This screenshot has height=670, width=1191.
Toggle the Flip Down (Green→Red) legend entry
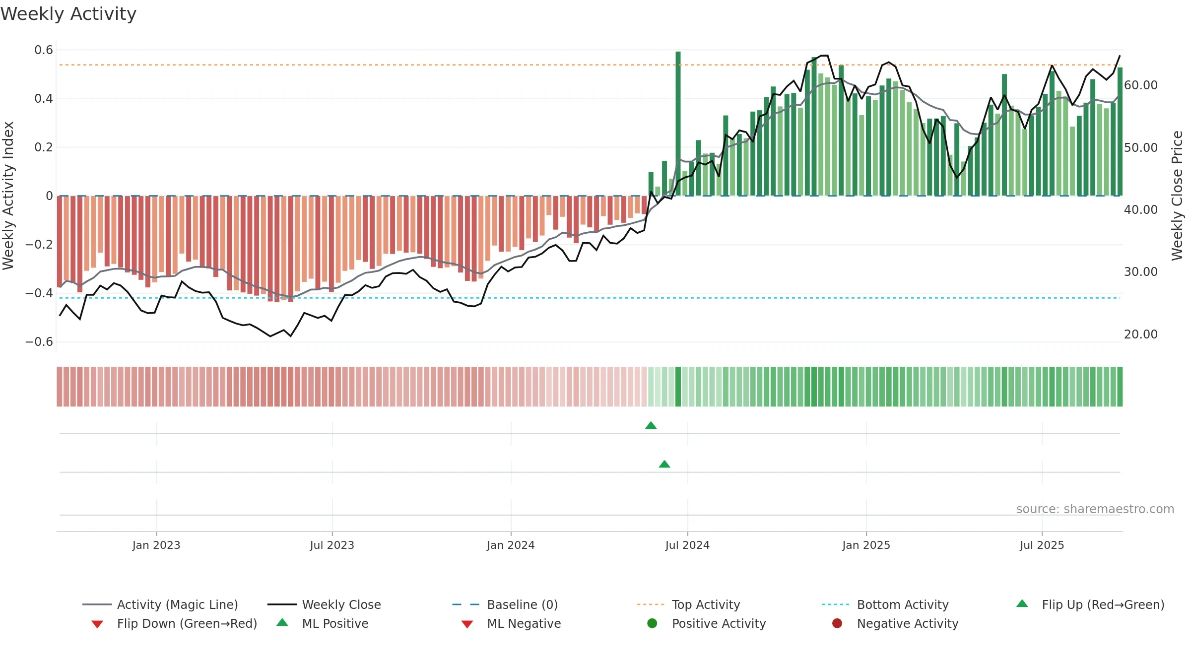[174, 623]
